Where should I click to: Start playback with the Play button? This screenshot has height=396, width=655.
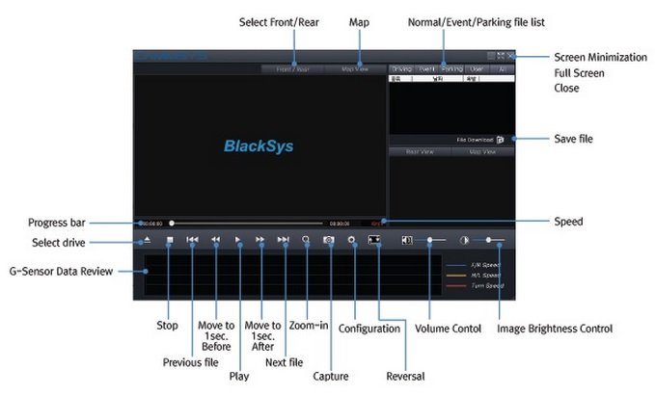click(x=237, y=240)
